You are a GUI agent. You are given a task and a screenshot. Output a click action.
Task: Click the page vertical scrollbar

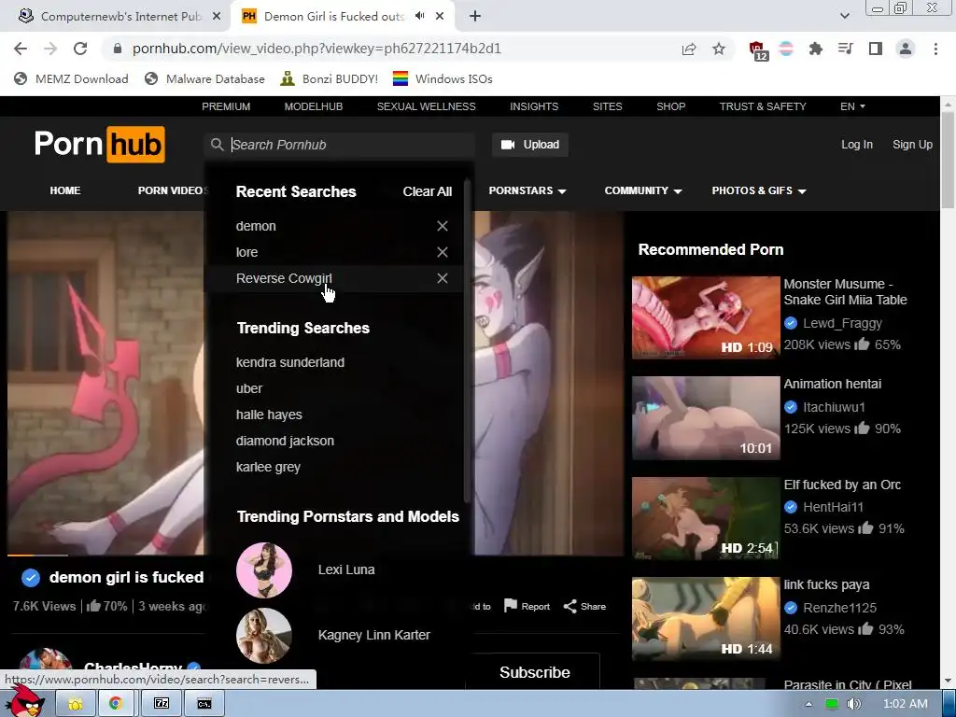point(949,161)
